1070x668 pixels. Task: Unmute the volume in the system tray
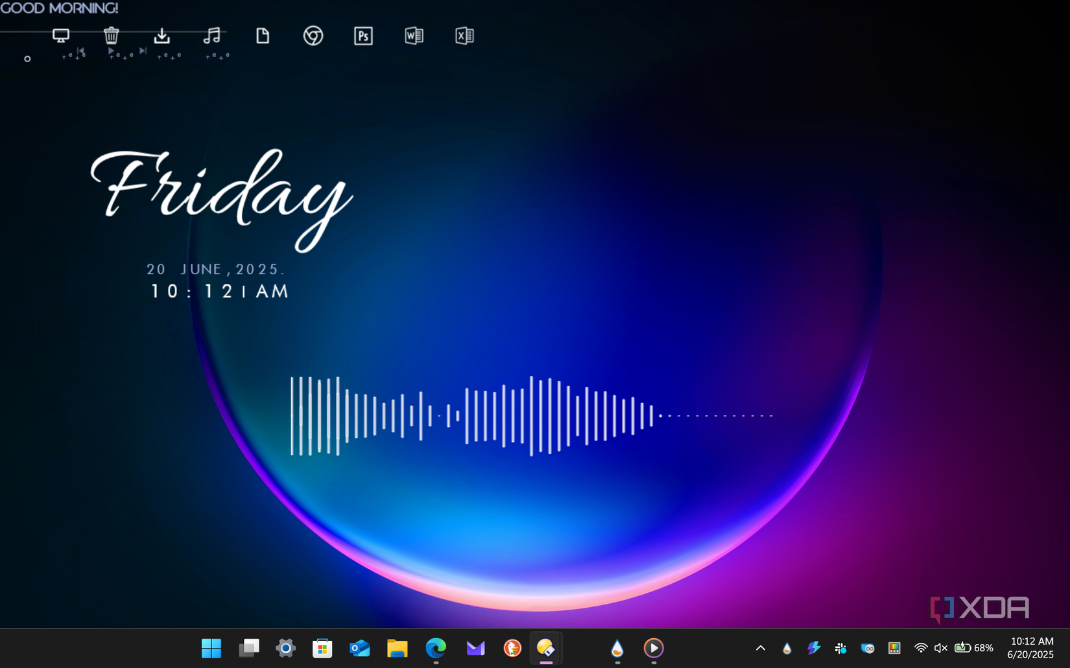click(x=940, y=647)
